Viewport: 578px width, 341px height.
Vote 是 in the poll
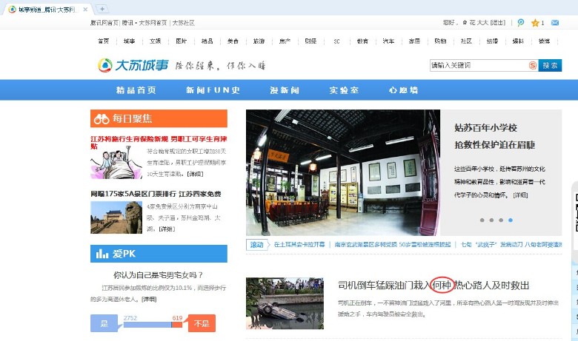[104, 323]
